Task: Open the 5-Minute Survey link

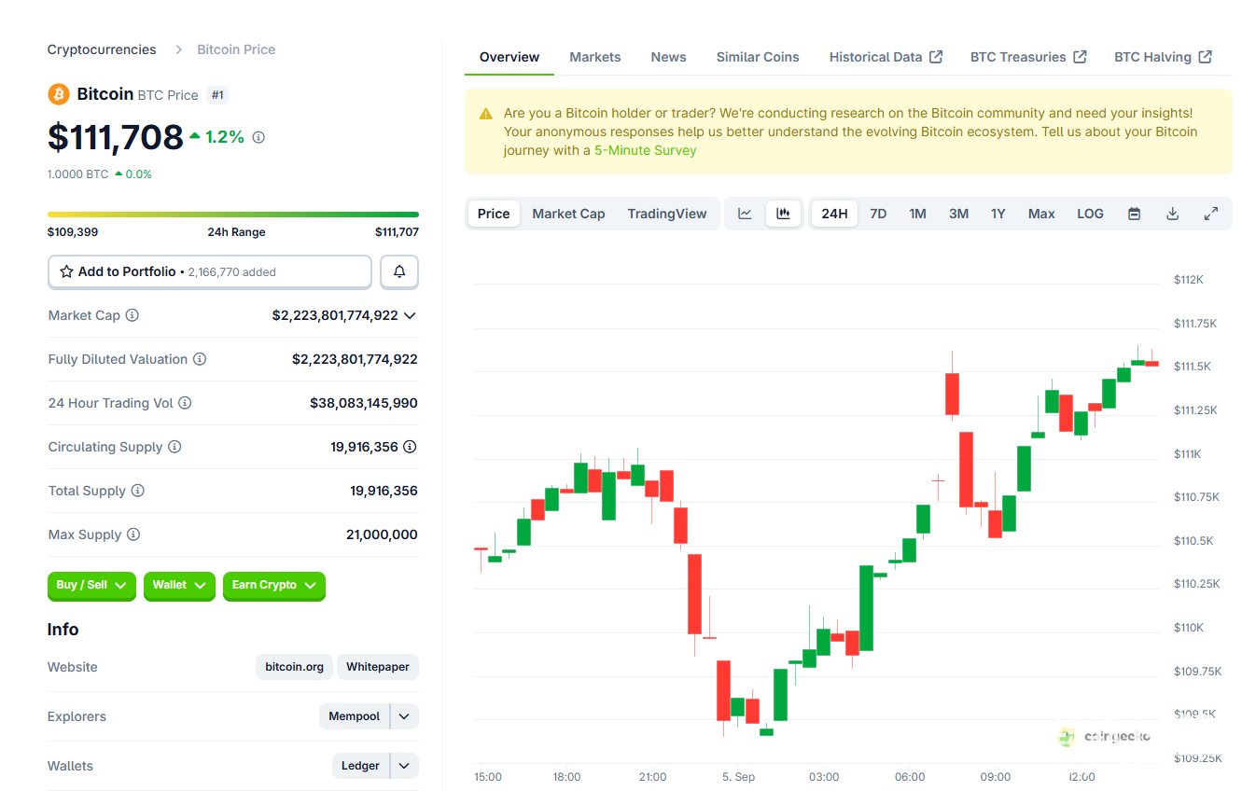Action: tap(645, 150)
